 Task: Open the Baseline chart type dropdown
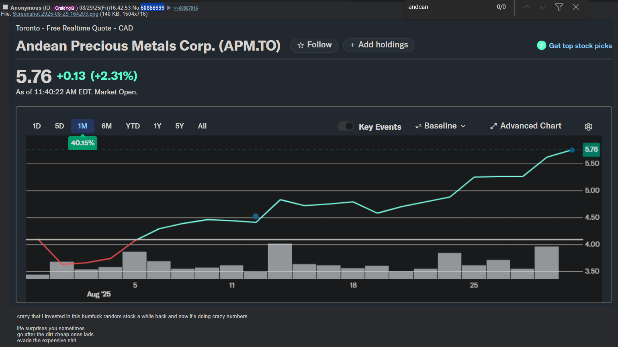tap(440, 126)
